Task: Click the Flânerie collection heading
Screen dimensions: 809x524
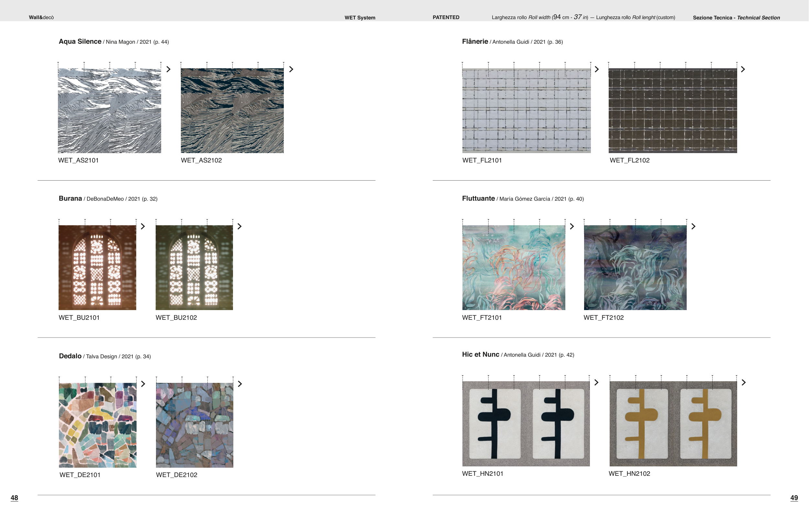Action: [x=474, y=41]
